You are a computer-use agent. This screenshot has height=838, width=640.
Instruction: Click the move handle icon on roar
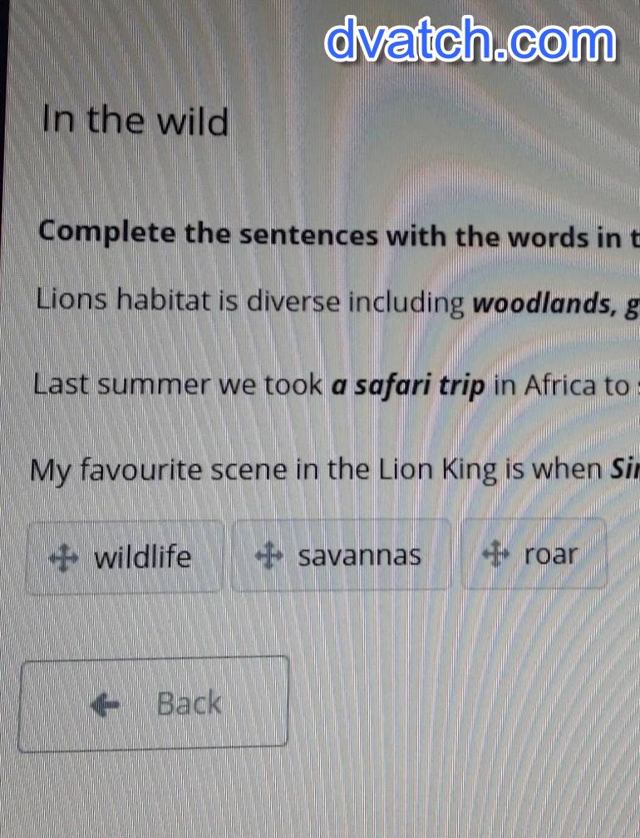[495, 553]
